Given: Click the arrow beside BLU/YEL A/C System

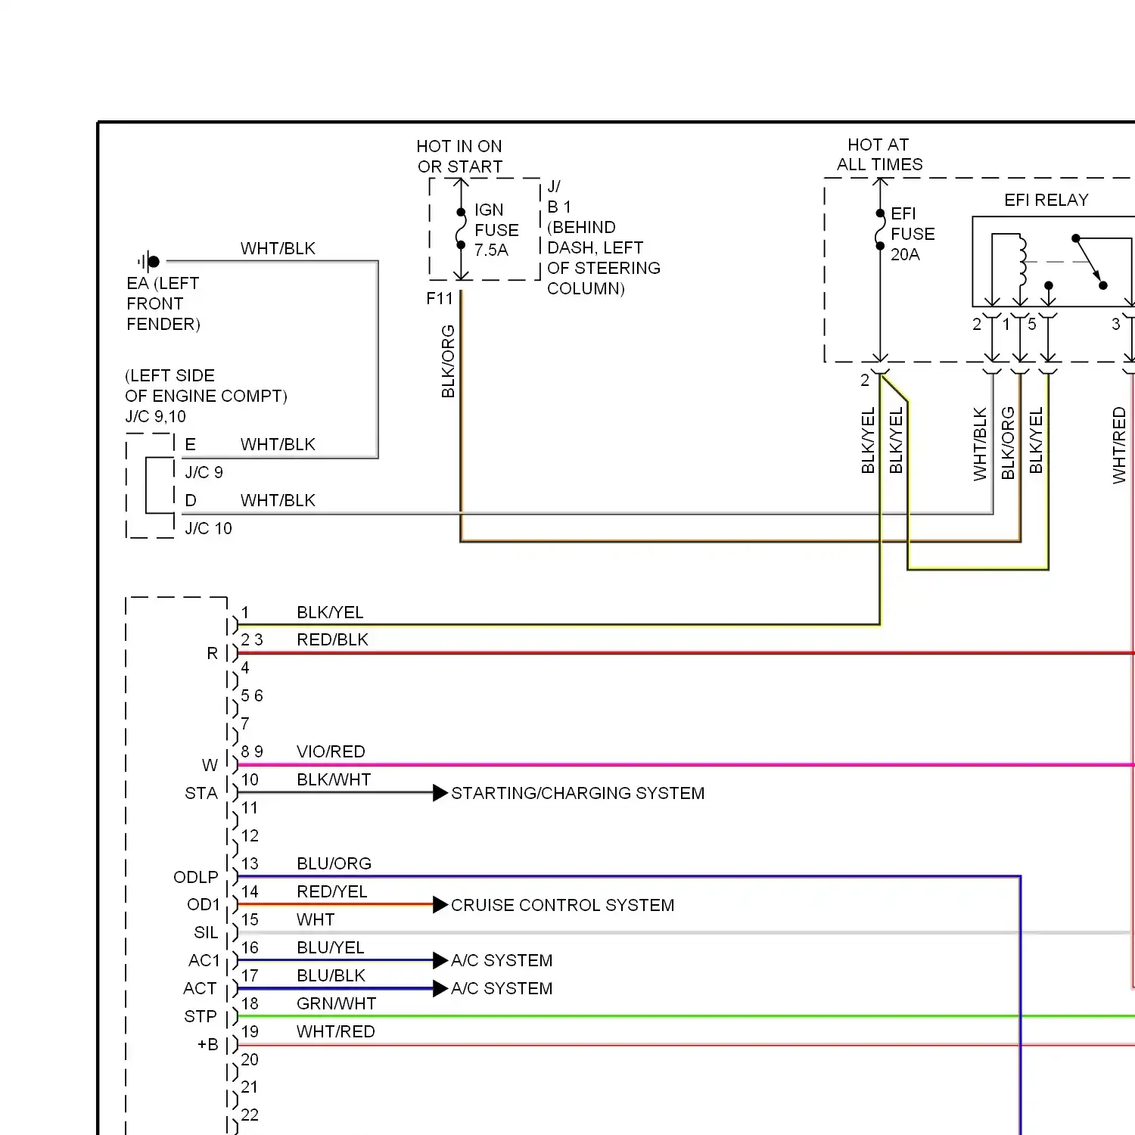Looking at the screenshot, I should (x=440, y=960).
